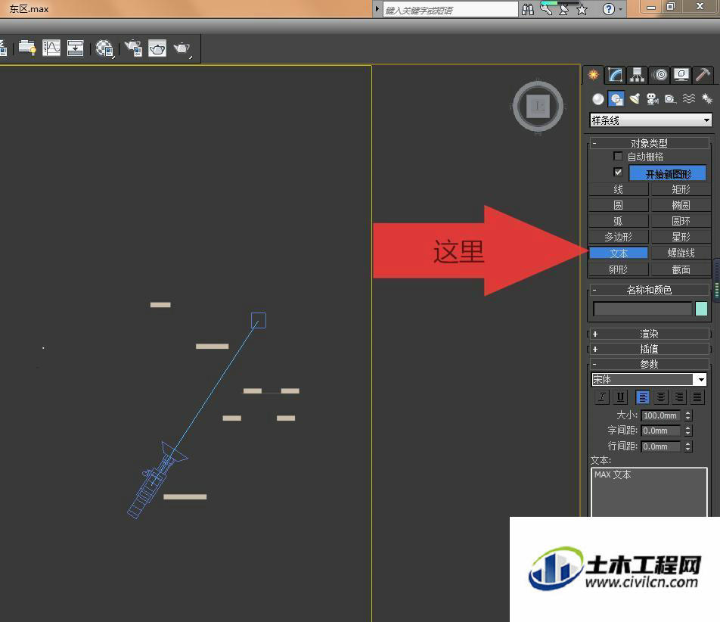Click the 字间距 kerning value field
720x622 pixels.
(x=661, y=431)
